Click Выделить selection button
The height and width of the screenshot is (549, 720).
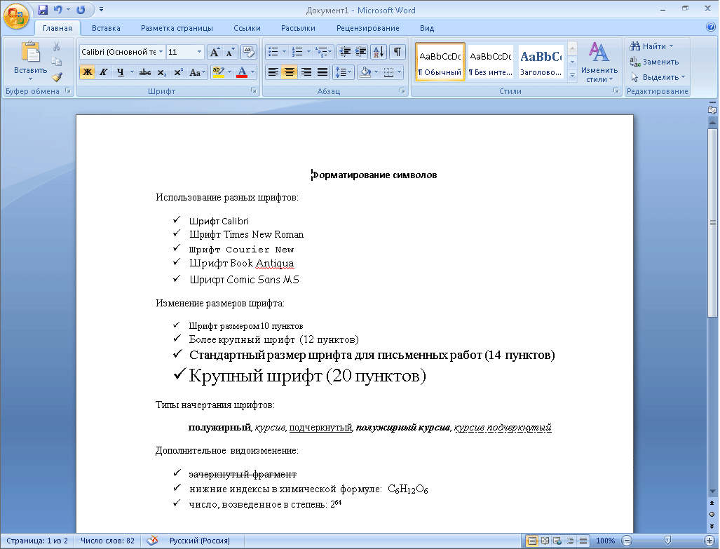click(x=658, y=77)
